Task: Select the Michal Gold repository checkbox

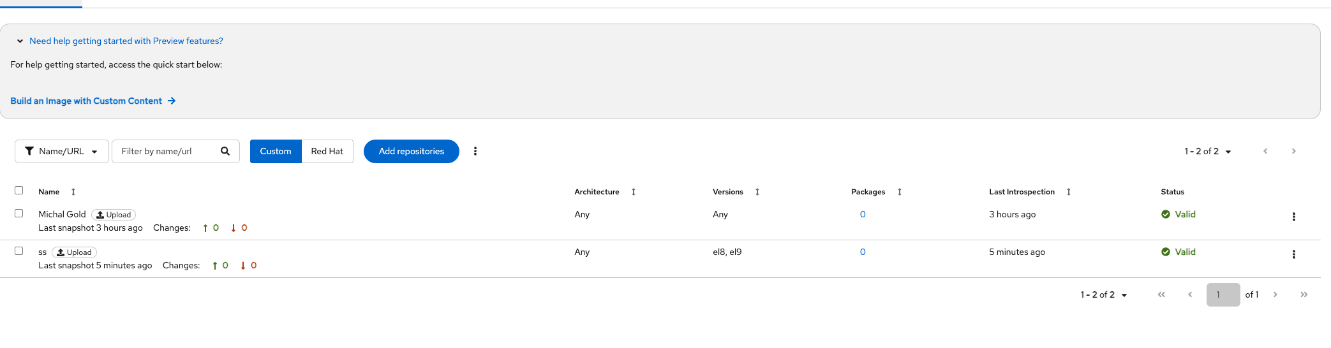Action: [x=19, y=214]
